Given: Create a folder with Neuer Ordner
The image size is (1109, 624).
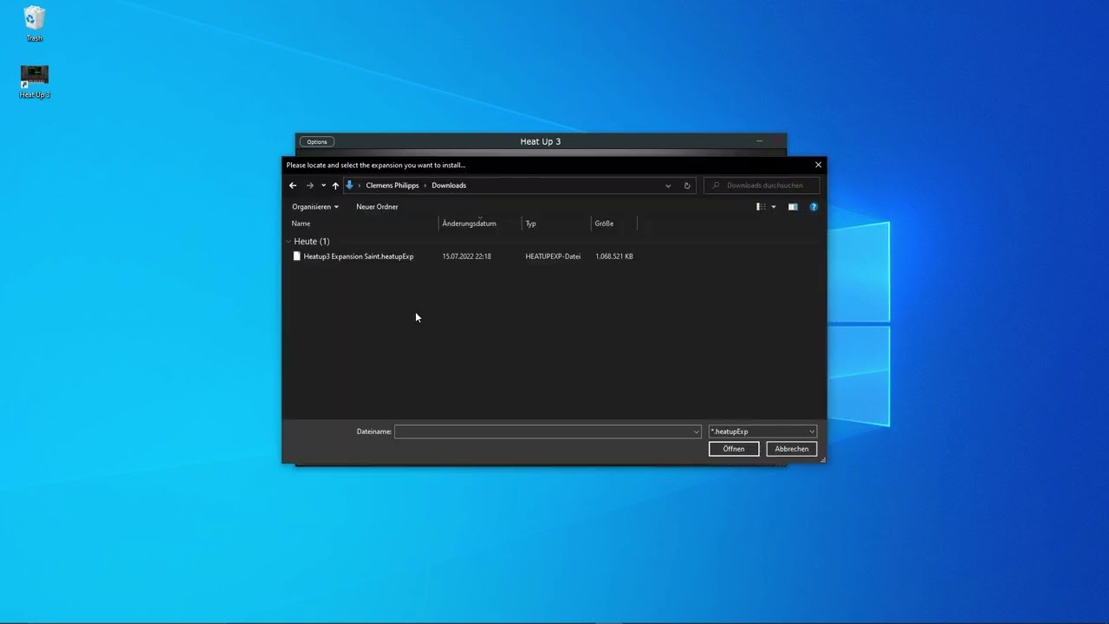Looking at the screenshot, I should (x=377, y=207).
